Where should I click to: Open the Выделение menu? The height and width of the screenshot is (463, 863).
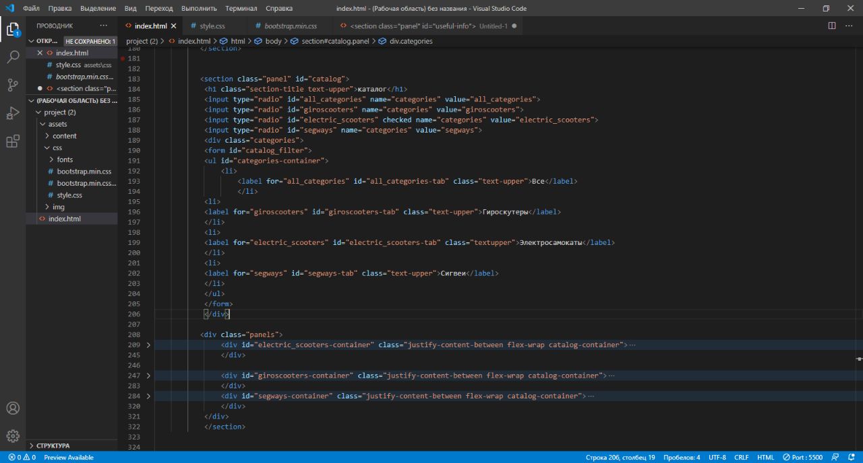click(x=98, y=9)
